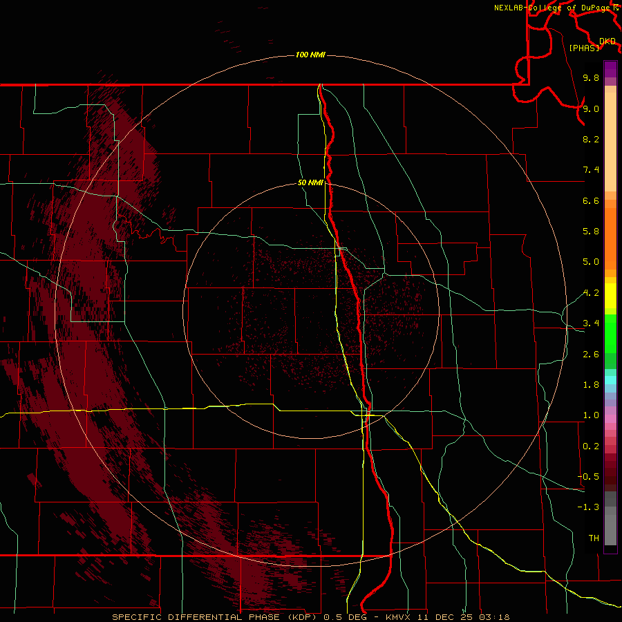Click the 8.2 scale value label
Viewport: 622px width, 622px height.
(x=591, y=139)
